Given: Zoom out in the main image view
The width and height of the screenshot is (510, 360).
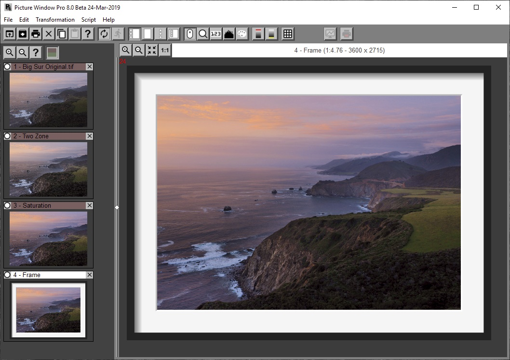Looking at the screenshot, I should (138, 50).
